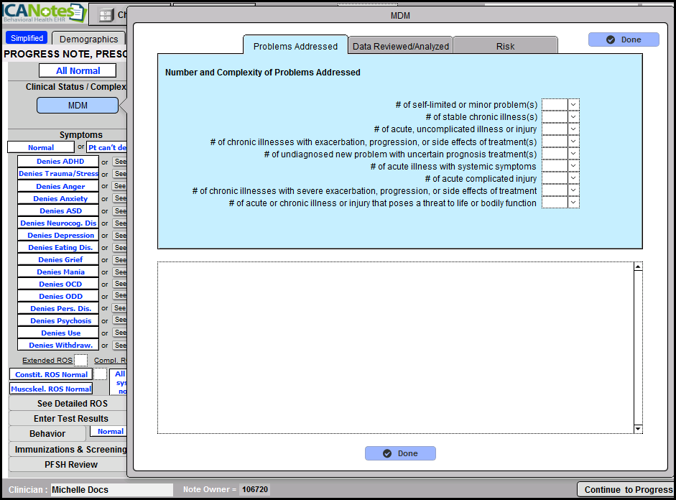Select Denies Grief
Image resolution: width=676 pixels, height=500 pixels.
pyautogui.click(x=58, y=259)
